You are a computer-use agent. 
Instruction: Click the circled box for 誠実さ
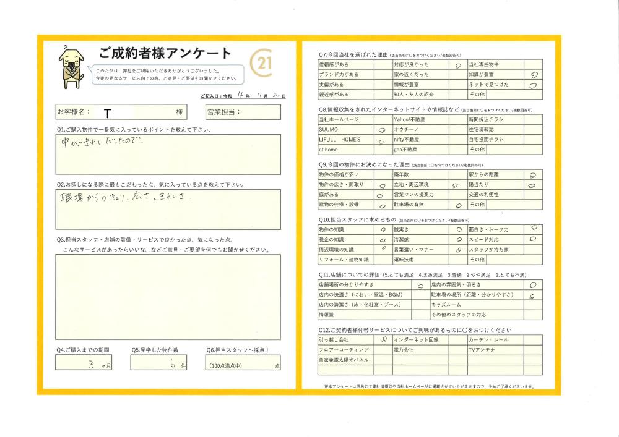(458, 230)
